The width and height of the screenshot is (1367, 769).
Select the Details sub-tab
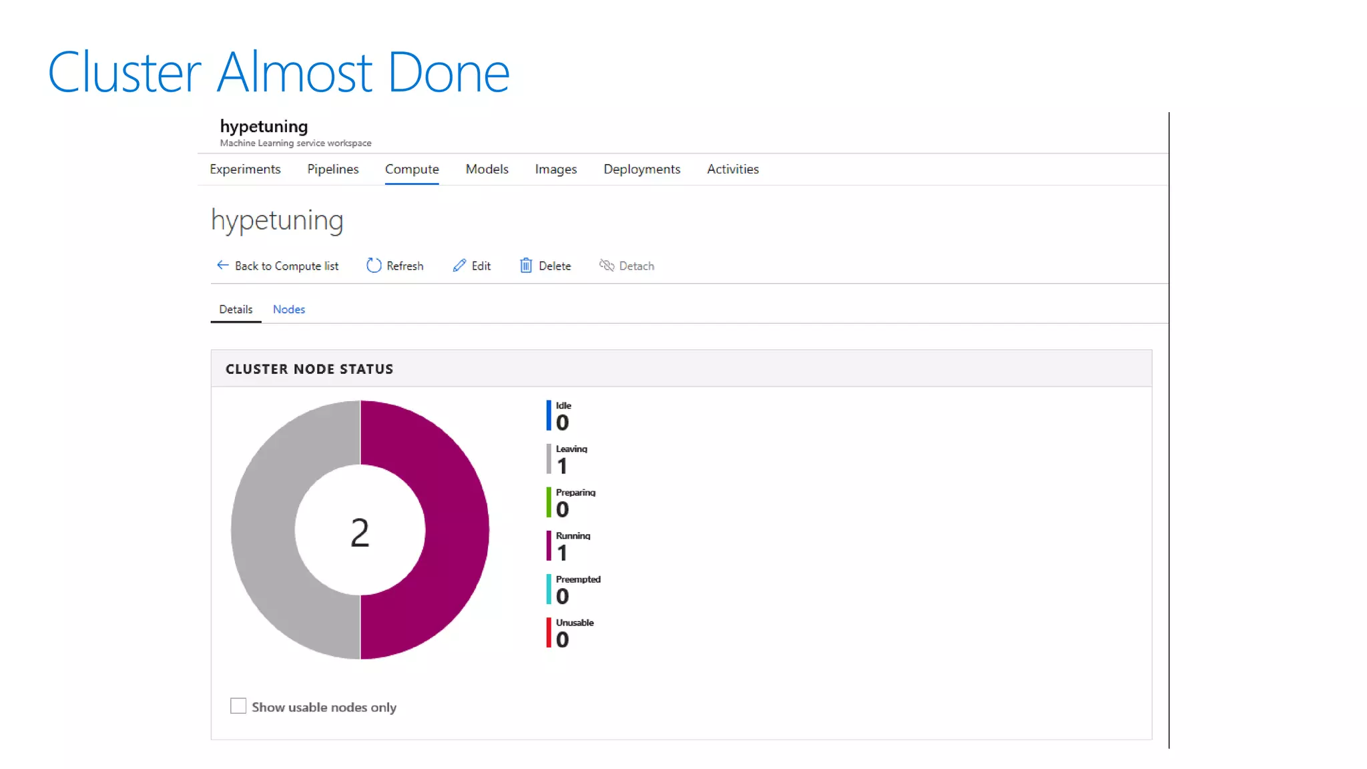[x=236, y=310]
